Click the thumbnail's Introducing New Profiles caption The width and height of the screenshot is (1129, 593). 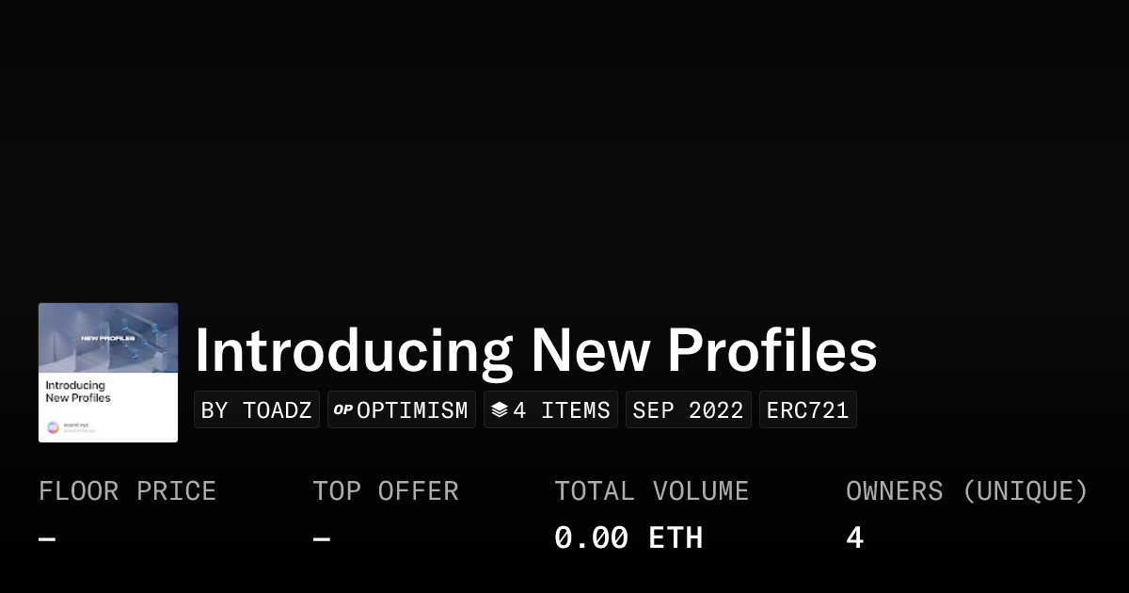(x=78, y=392)
